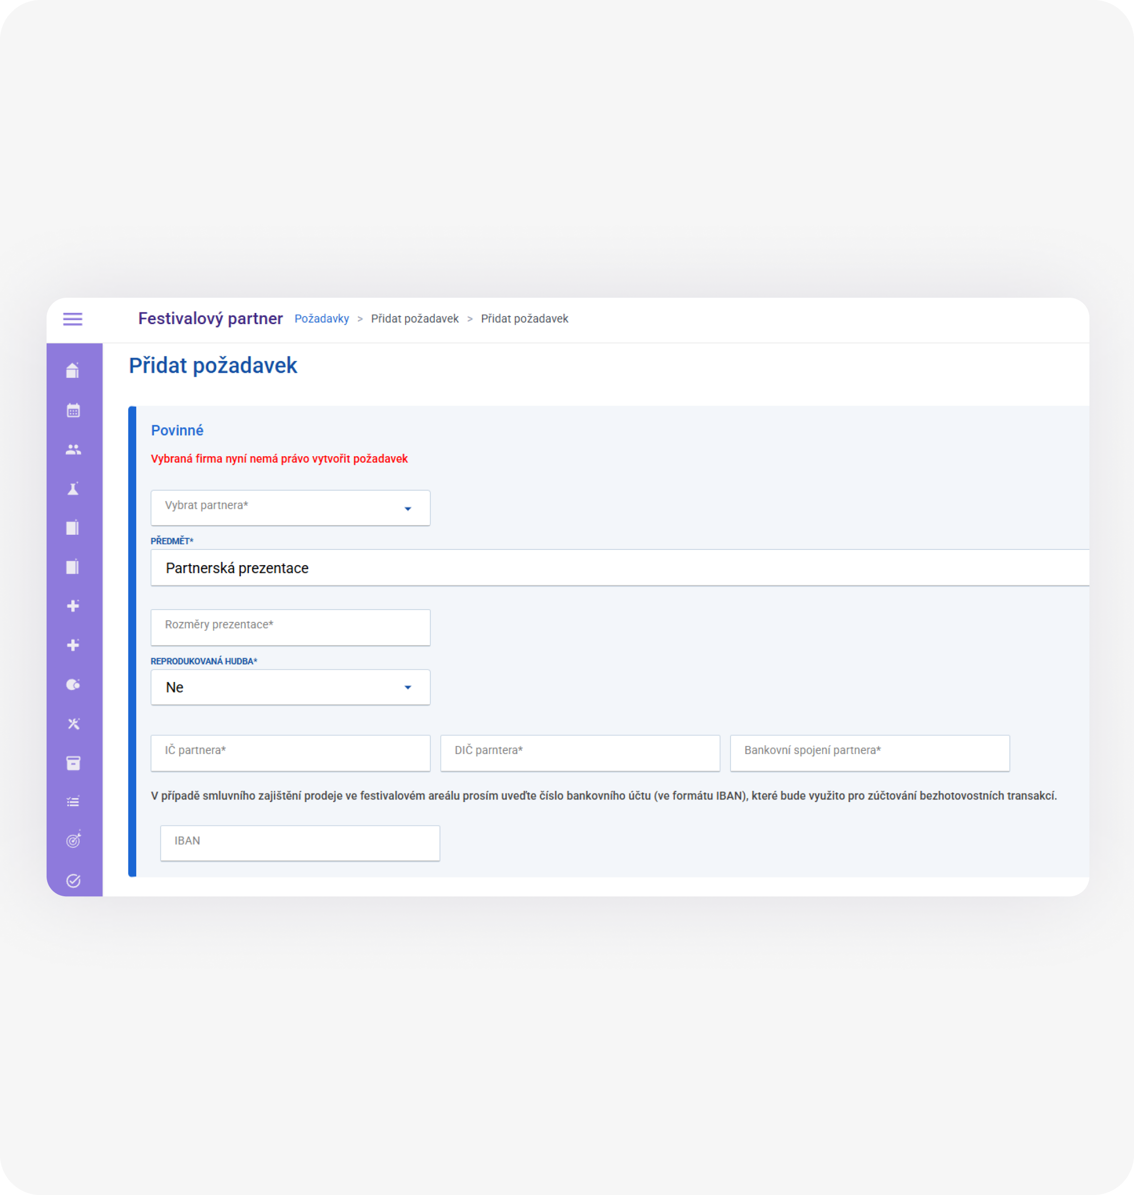
Task: Click the Festivalový partner title
Action: [x=211, y=318]
